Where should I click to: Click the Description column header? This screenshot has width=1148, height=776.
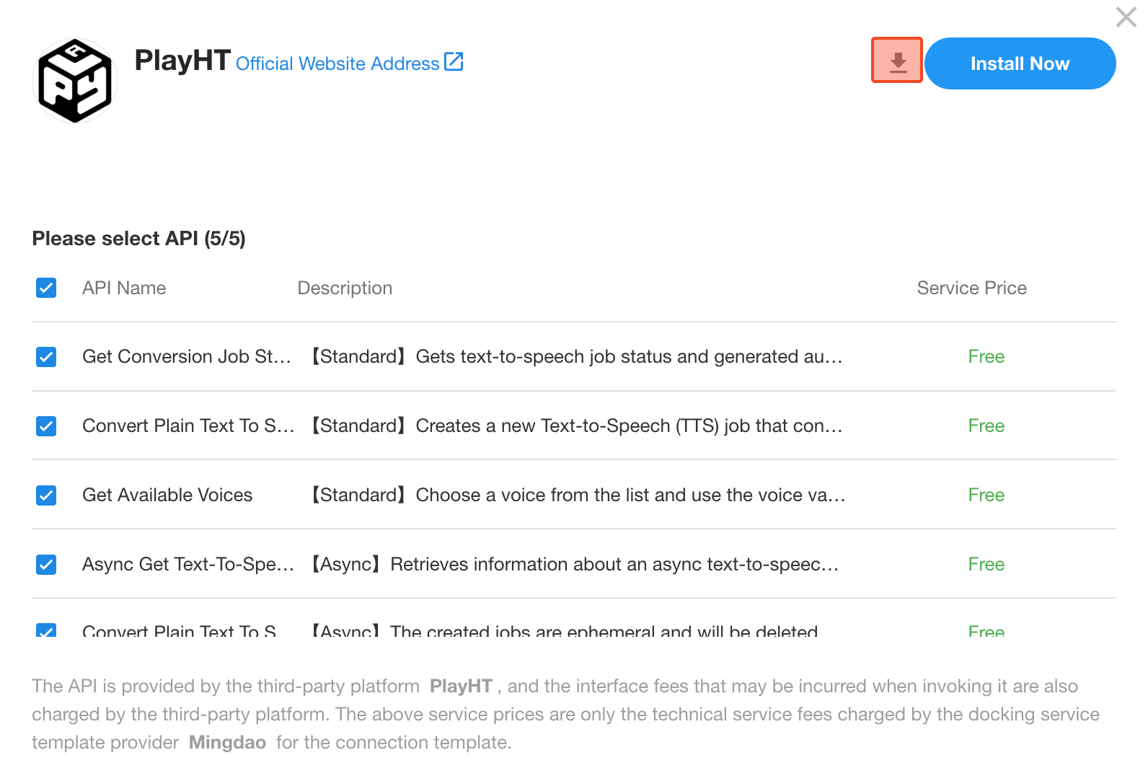click(345, 288)
